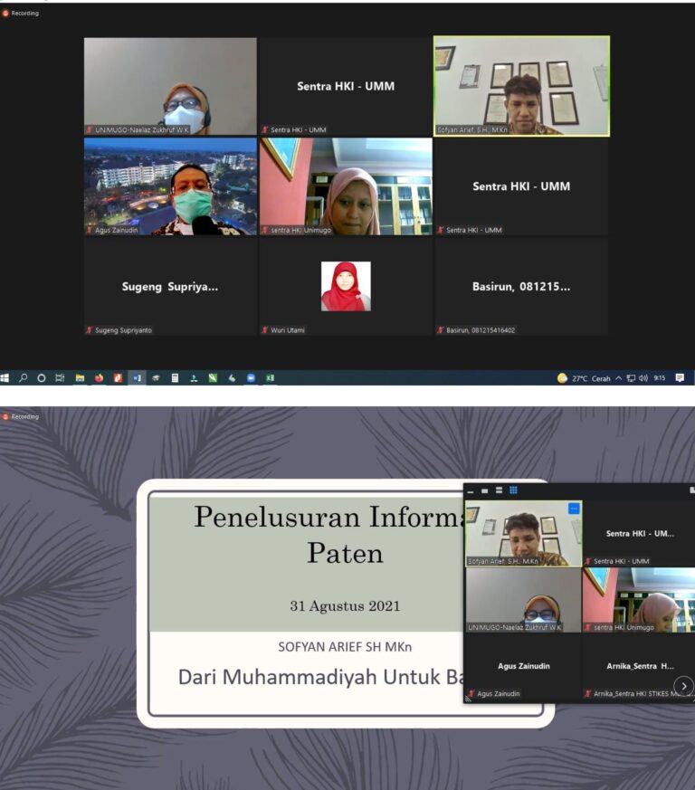Hide floating video panel via minimize bar
Viewport: 695px width, 790px height.
(x=471, y=490)
